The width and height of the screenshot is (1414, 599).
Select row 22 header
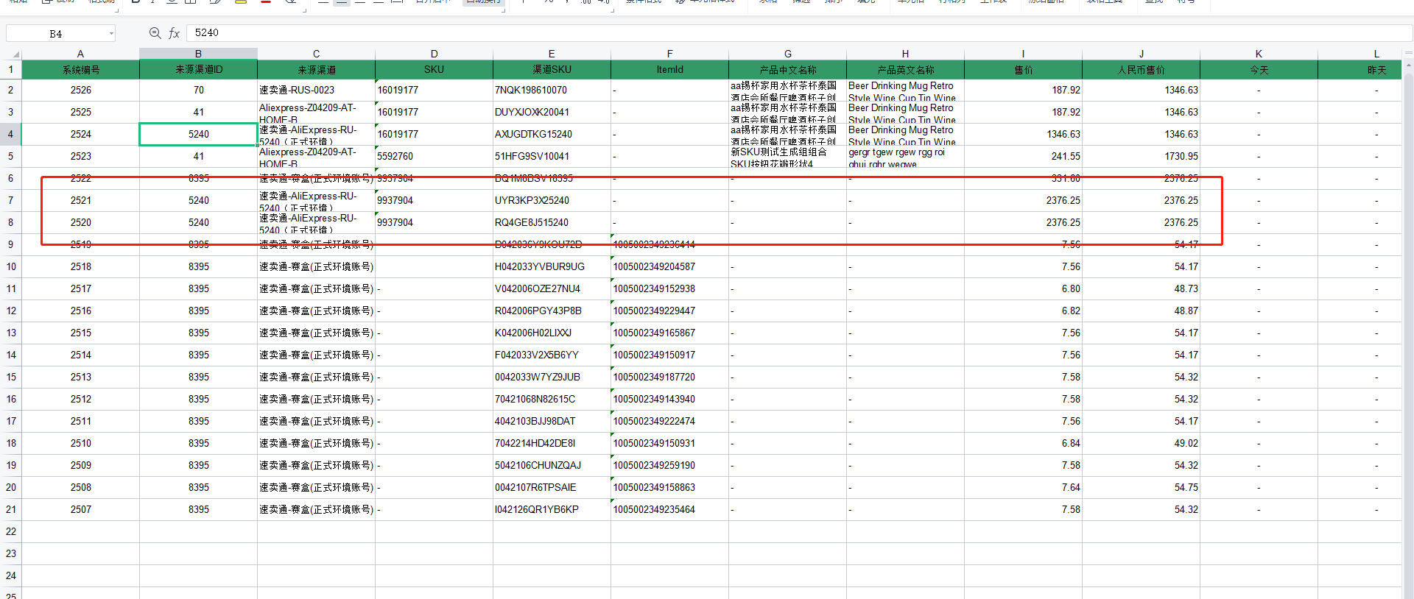(x=10, y=531)
